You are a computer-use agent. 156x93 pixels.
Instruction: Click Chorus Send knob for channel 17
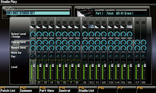click(137, 42)
